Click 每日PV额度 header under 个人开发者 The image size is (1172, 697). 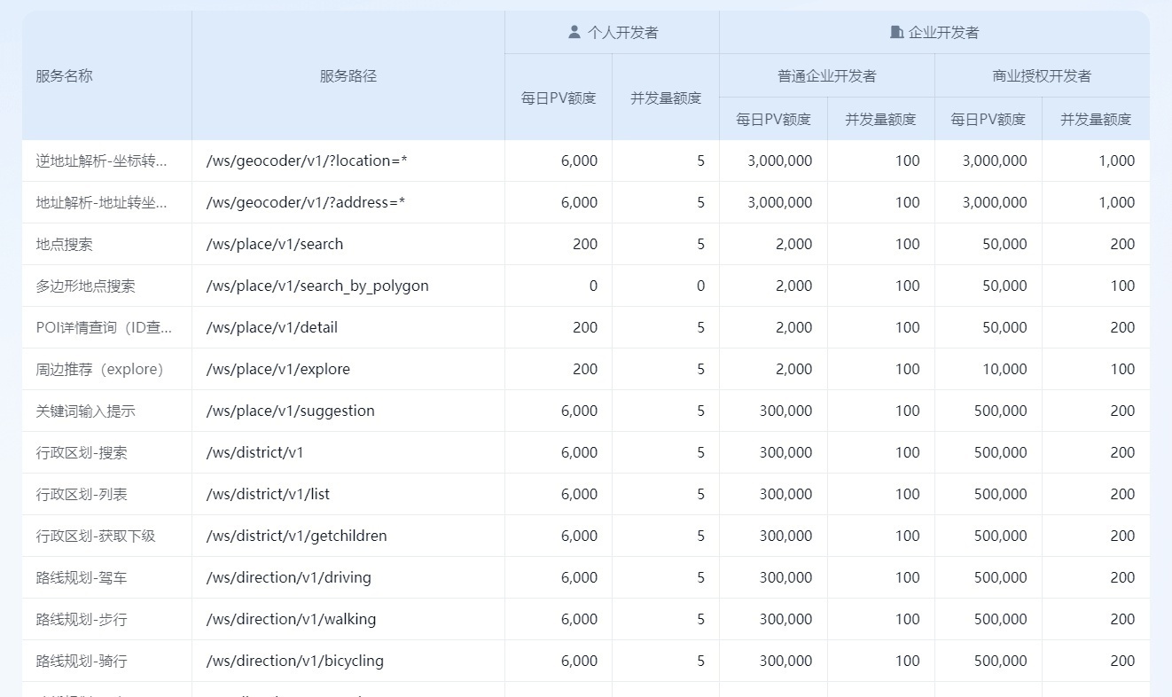click(559, 98)
